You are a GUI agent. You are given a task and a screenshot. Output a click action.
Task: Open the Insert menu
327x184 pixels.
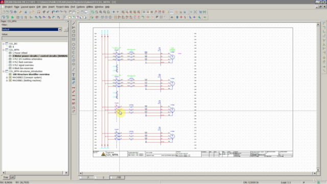point(51,7)
